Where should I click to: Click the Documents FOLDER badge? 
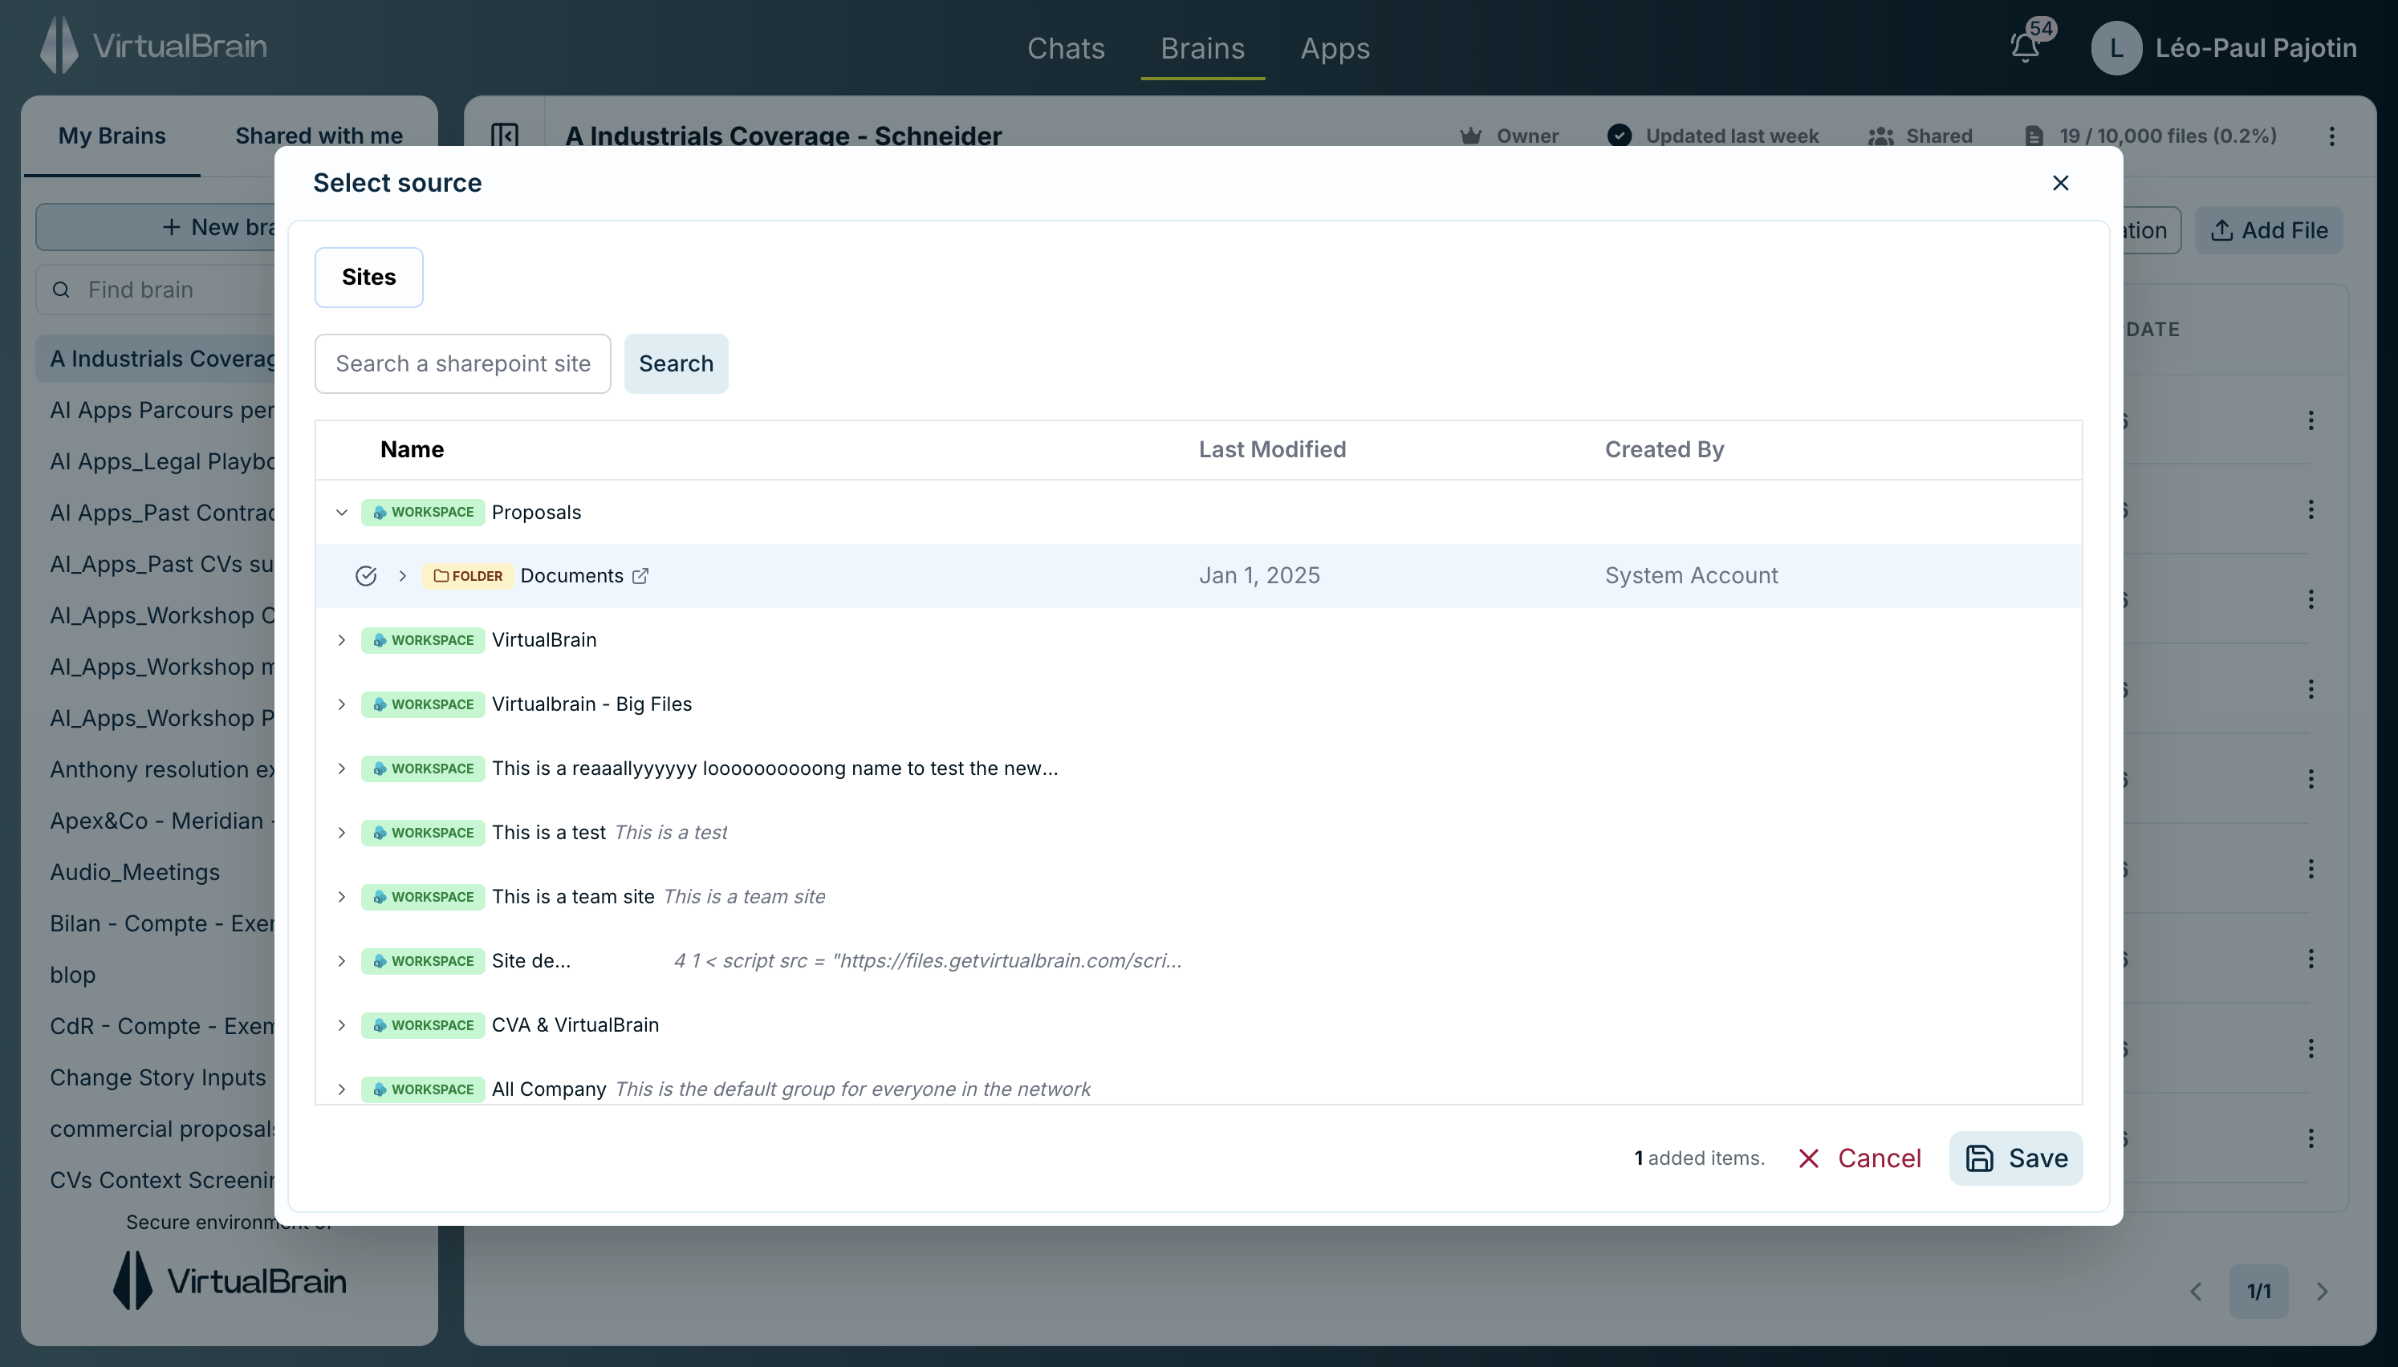click(468, 575)
